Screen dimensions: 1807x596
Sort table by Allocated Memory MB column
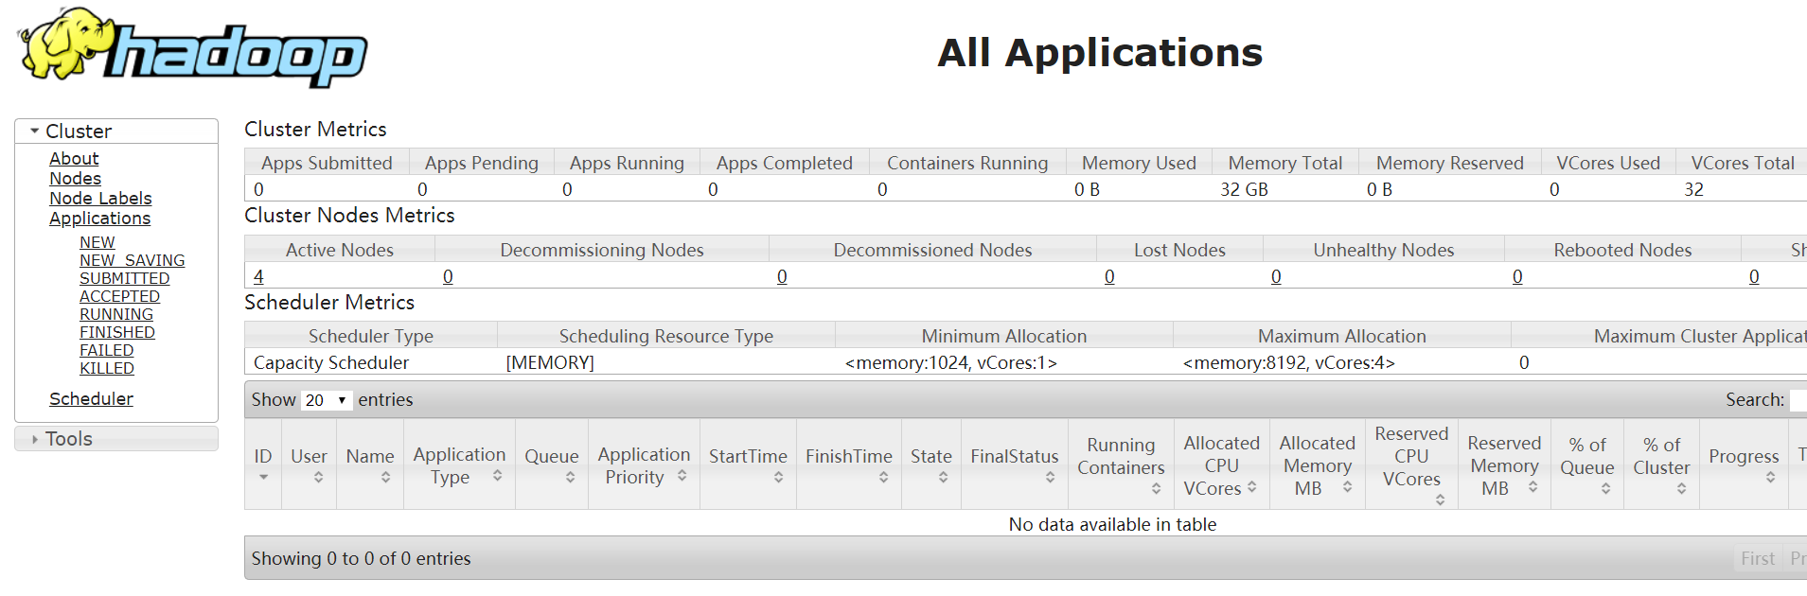pos(1318,465)
